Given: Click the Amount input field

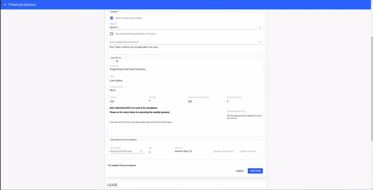Looking at the screenshot, I should (127, 101).
